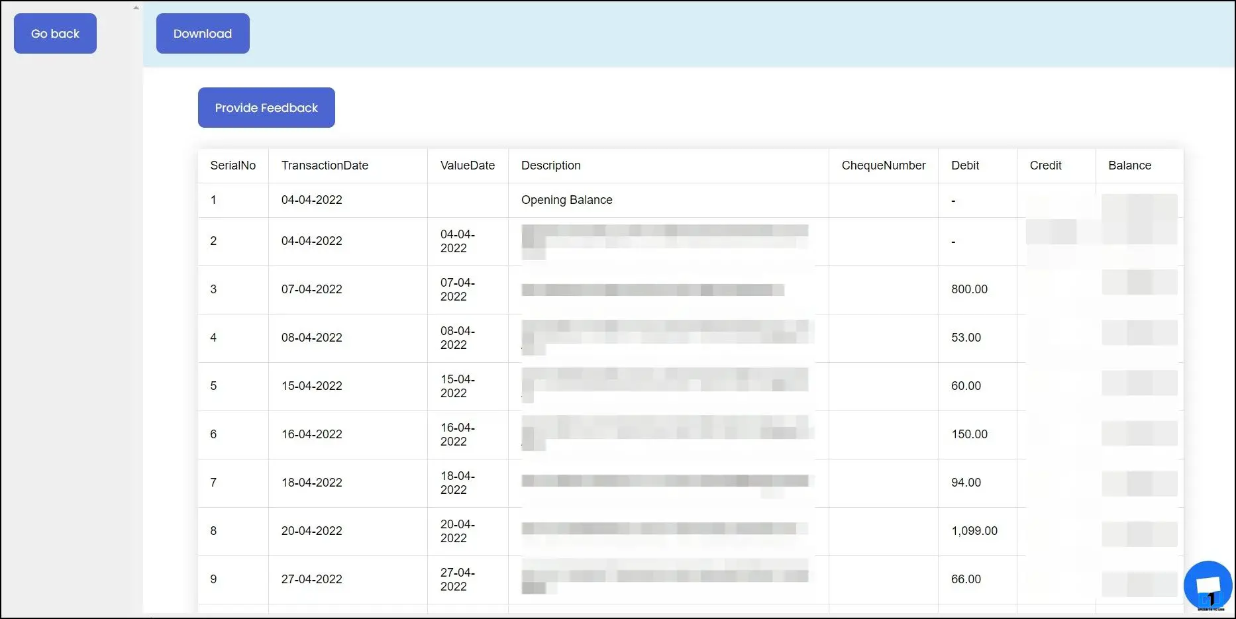Click value date 16-04-2022 in row 6

tap(458, 434)
